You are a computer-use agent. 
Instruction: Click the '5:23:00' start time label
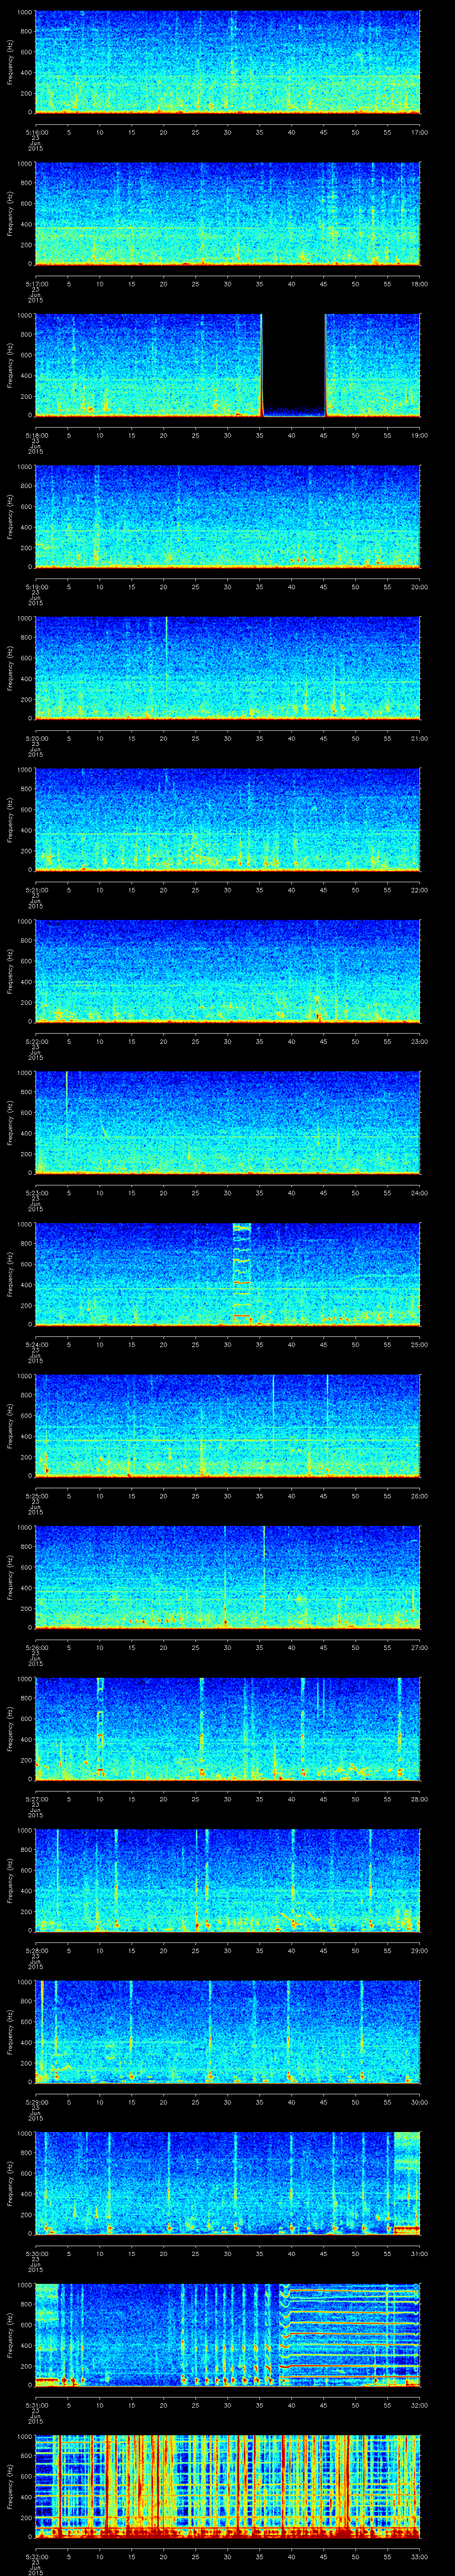[36, 1193]
